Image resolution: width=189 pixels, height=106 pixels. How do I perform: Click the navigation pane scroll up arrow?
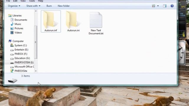pos(36,11)
